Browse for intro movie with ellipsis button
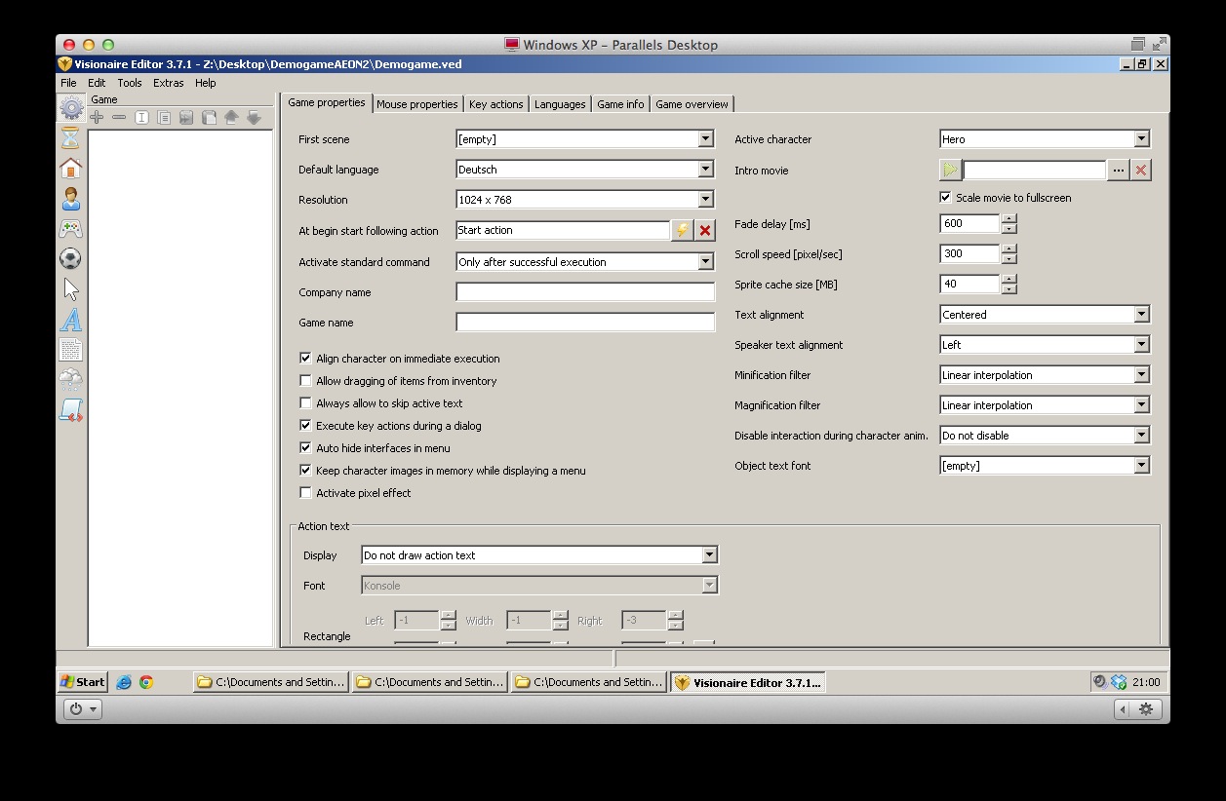 coord(1119,170)
